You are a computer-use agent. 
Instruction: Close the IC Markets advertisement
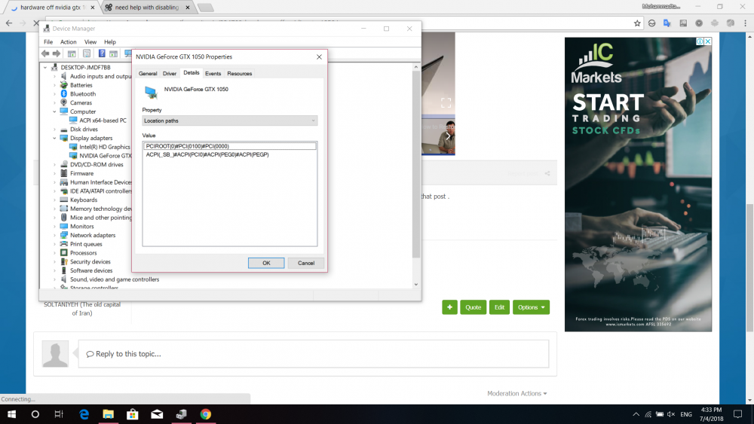(708, 41)
